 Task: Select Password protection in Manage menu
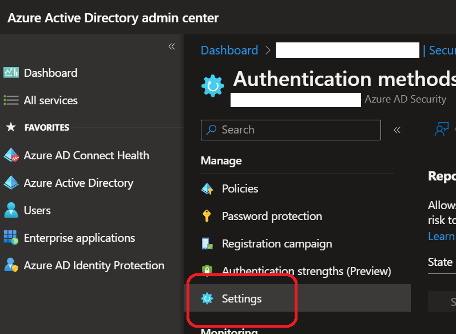[x=272, y=216]
